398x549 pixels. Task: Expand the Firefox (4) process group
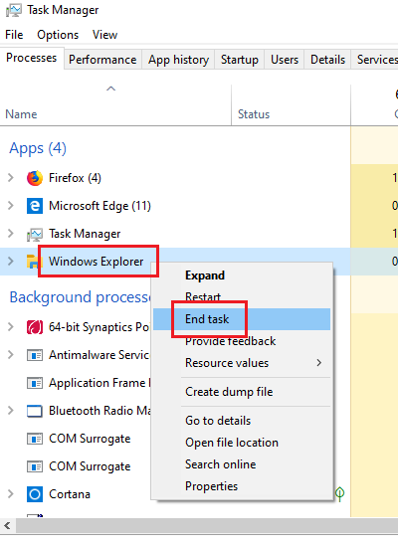click(11, 178)
